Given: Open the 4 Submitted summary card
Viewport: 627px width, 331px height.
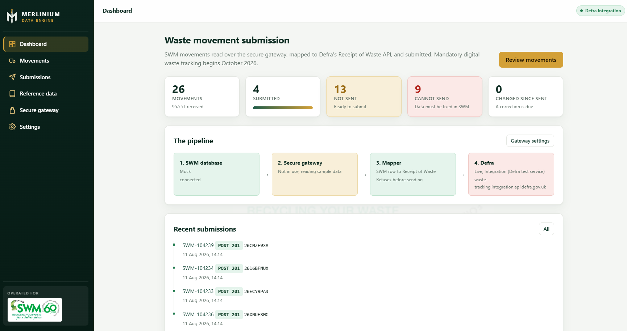Looking at the screenshot, I should click(x=283, y=97).
